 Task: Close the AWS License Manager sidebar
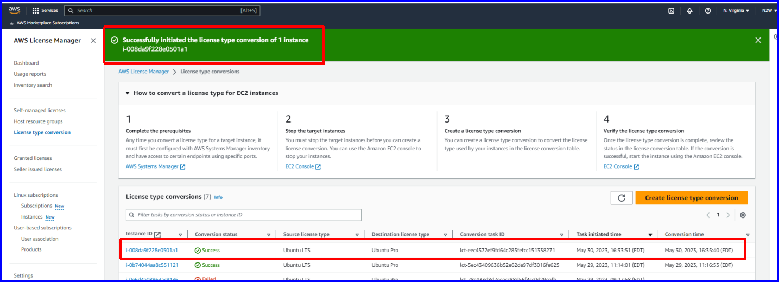[93, 41]
